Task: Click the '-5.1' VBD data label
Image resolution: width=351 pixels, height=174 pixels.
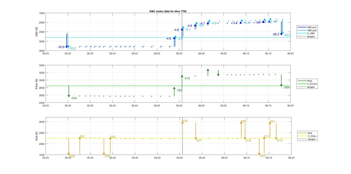Action: (x=188, y=30)
